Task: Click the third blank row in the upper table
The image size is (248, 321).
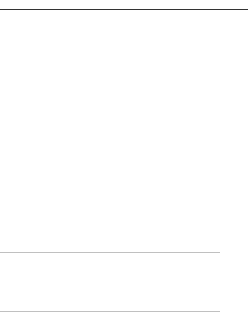Action: click(x=124, y=33)
